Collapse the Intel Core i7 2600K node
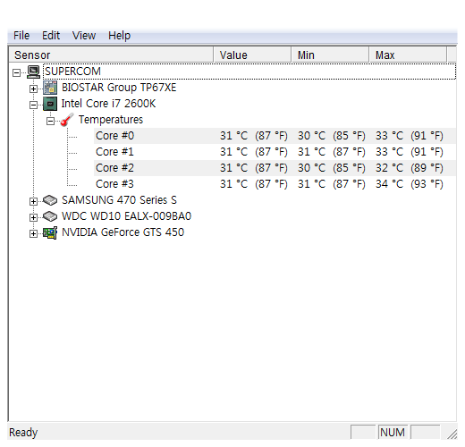The width and height of the screenshot is (465, 447). click(x=33, y=105)
